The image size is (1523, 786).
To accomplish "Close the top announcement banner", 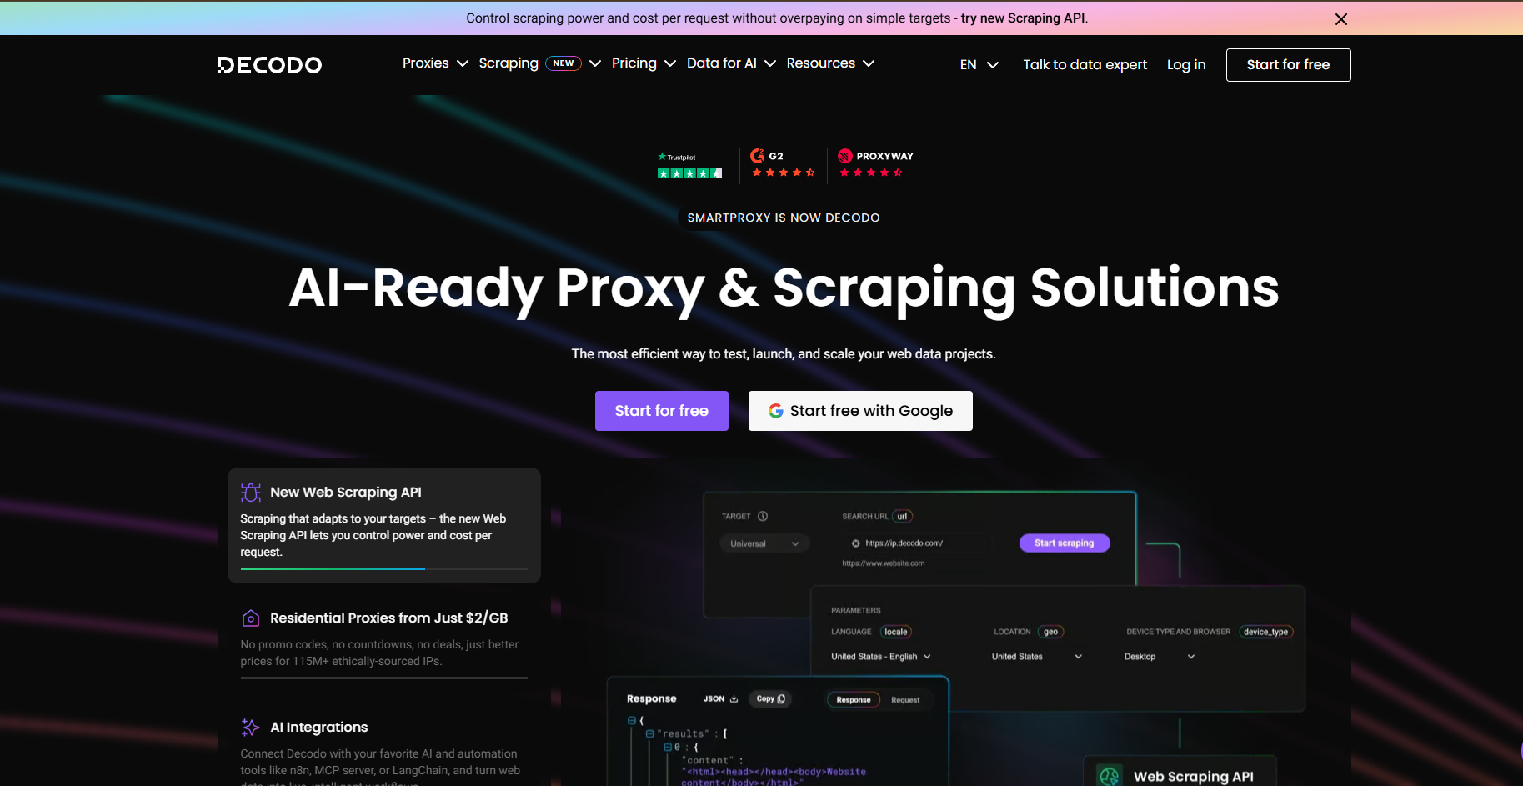I will [x=1340, y=19].
